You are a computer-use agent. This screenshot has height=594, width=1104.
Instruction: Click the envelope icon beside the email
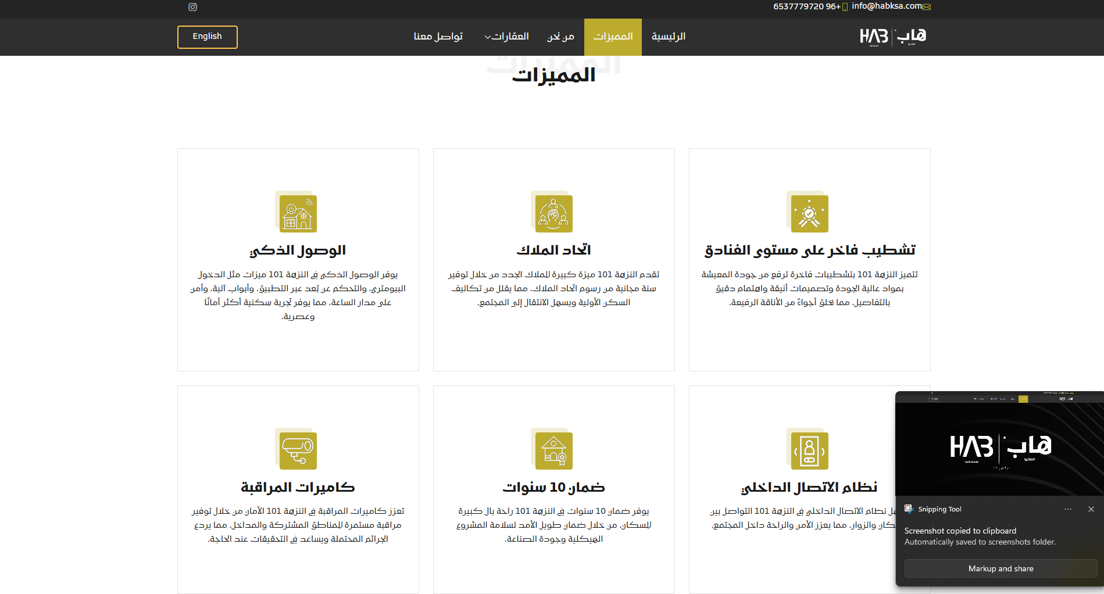coord(927,7)
